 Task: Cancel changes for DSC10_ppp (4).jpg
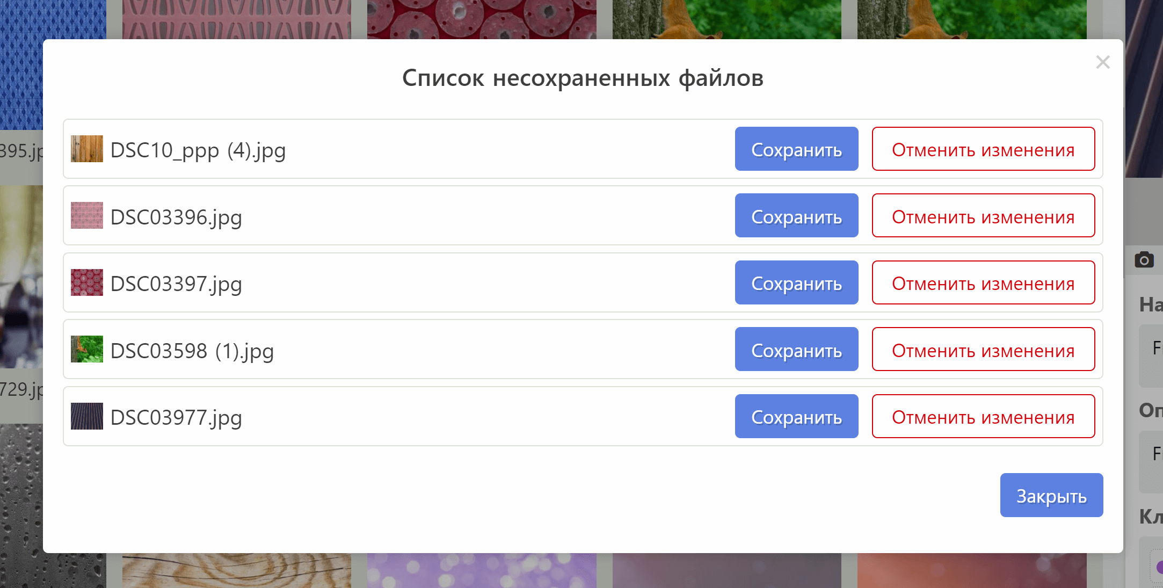tap(984, 149)
